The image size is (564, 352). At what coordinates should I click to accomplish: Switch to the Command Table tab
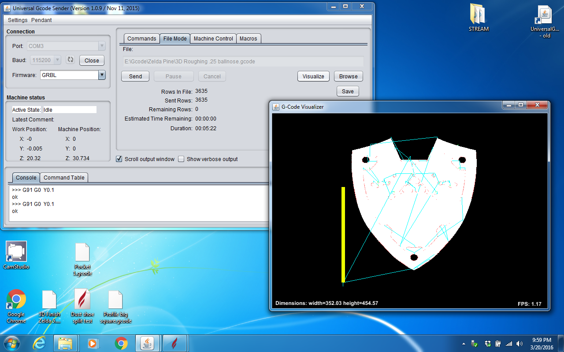click(x=64, y=178)
